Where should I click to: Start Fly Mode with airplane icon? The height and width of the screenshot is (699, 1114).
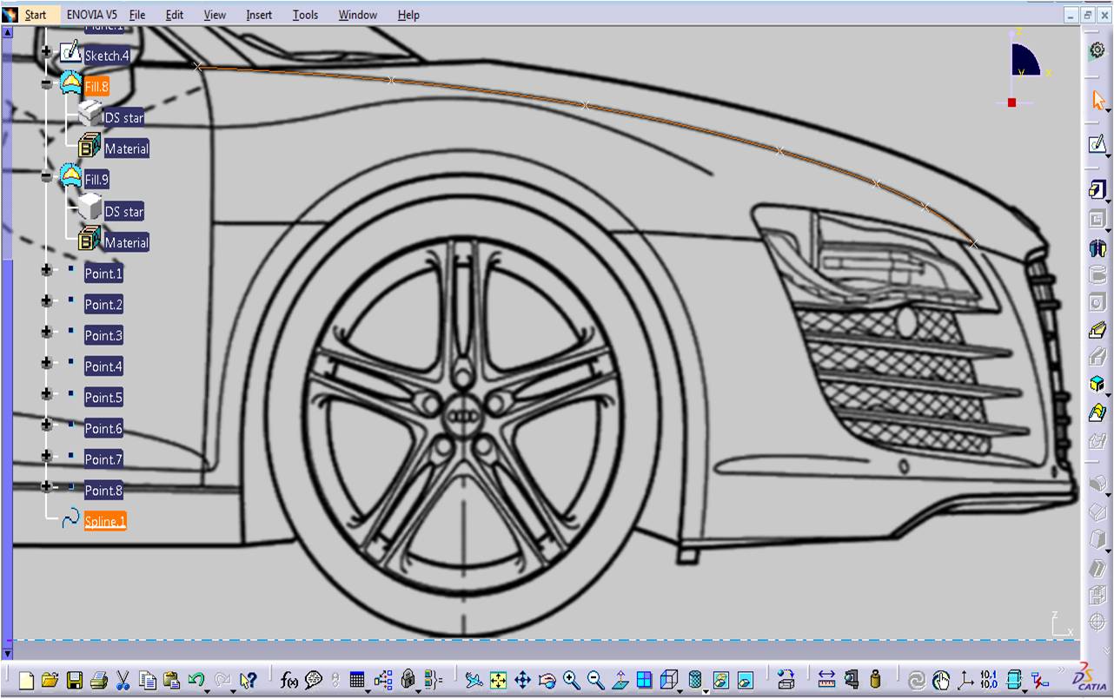pyautogui.click(x=474, y=680)
